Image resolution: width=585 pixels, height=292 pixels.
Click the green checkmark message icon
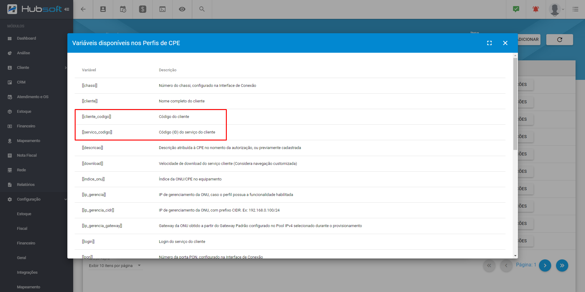click(516, 9)
